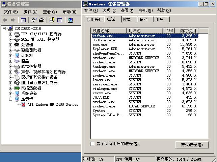The image size is (217, 162).
Task: Click the disabled ATI Radeon device icon
Action: [x=23, y=104]
